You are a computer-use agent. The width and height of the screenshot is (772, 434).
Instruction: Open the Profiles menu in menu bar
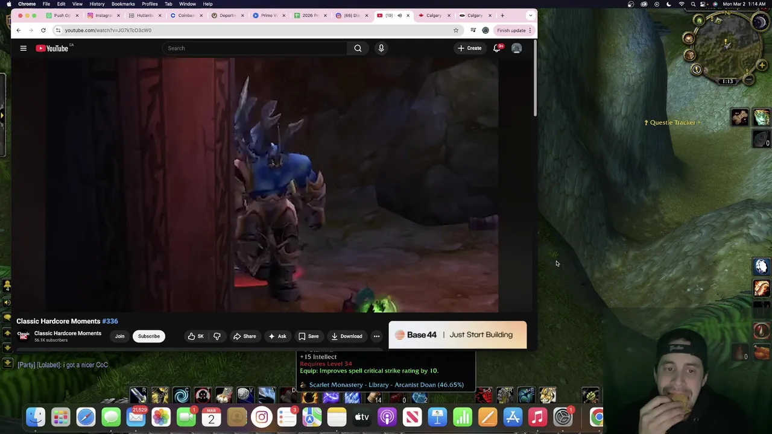tap(150, 4)
